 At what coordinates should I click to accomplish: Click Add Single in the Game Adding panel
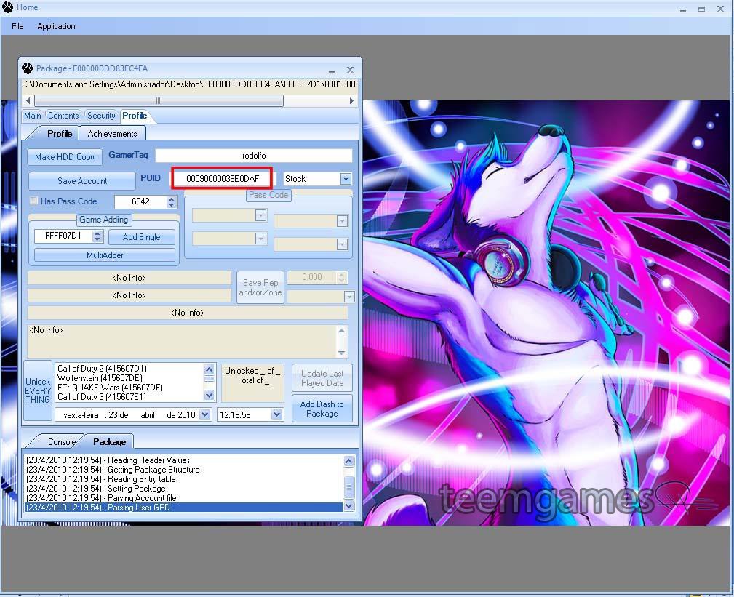[141, 236]
